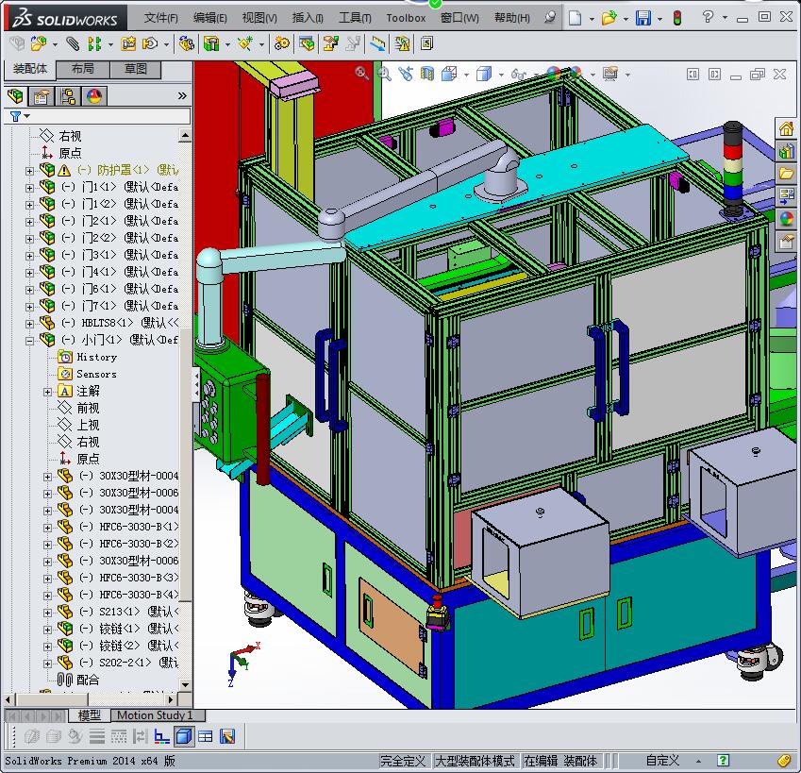This screenshot has width=801, height=773.
Task: Expand the 铰链<1> component node
Action: [x=47, y=630]
